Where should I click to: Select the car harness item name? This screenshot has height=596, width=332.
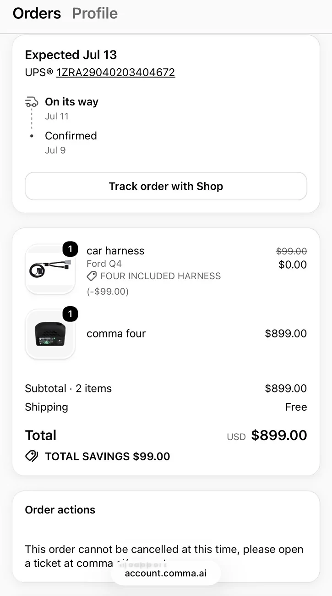pos(115,251)
